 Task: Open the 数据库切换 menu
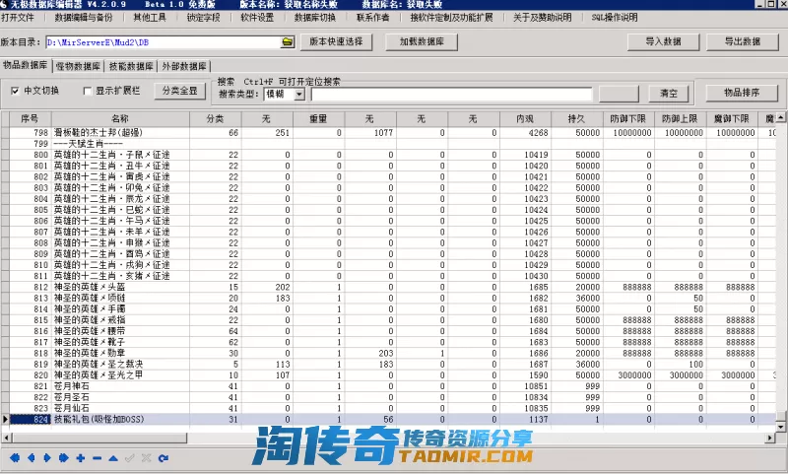coord(315,18)
